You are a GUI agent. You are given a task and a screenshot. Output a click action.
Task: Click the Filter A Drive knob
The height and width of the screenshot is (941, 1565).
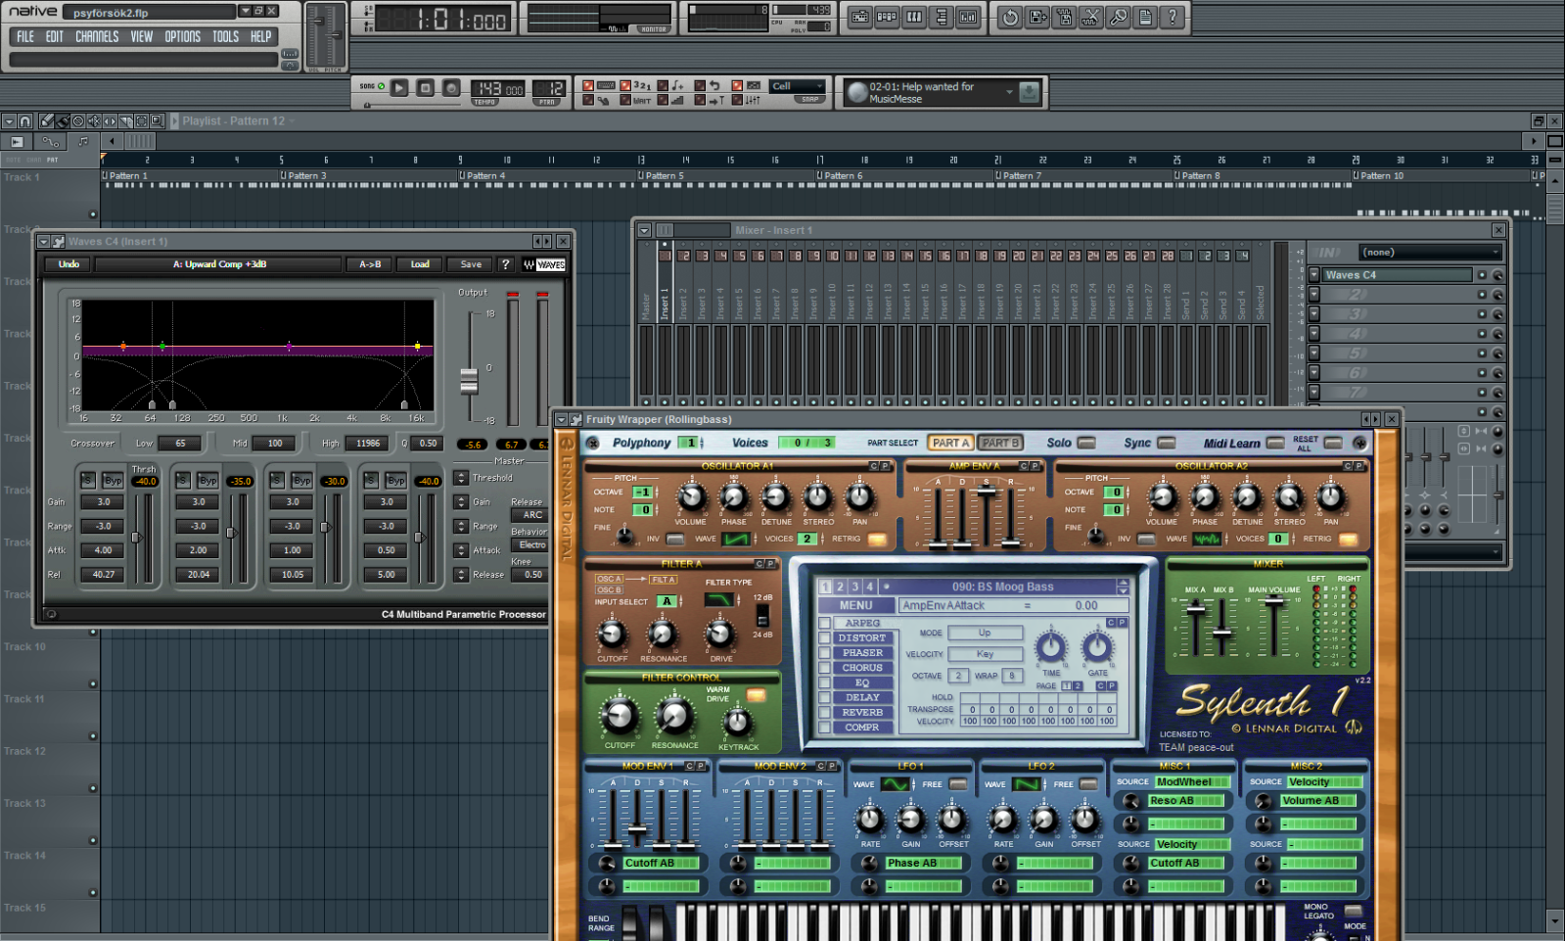tap(720, 635)
